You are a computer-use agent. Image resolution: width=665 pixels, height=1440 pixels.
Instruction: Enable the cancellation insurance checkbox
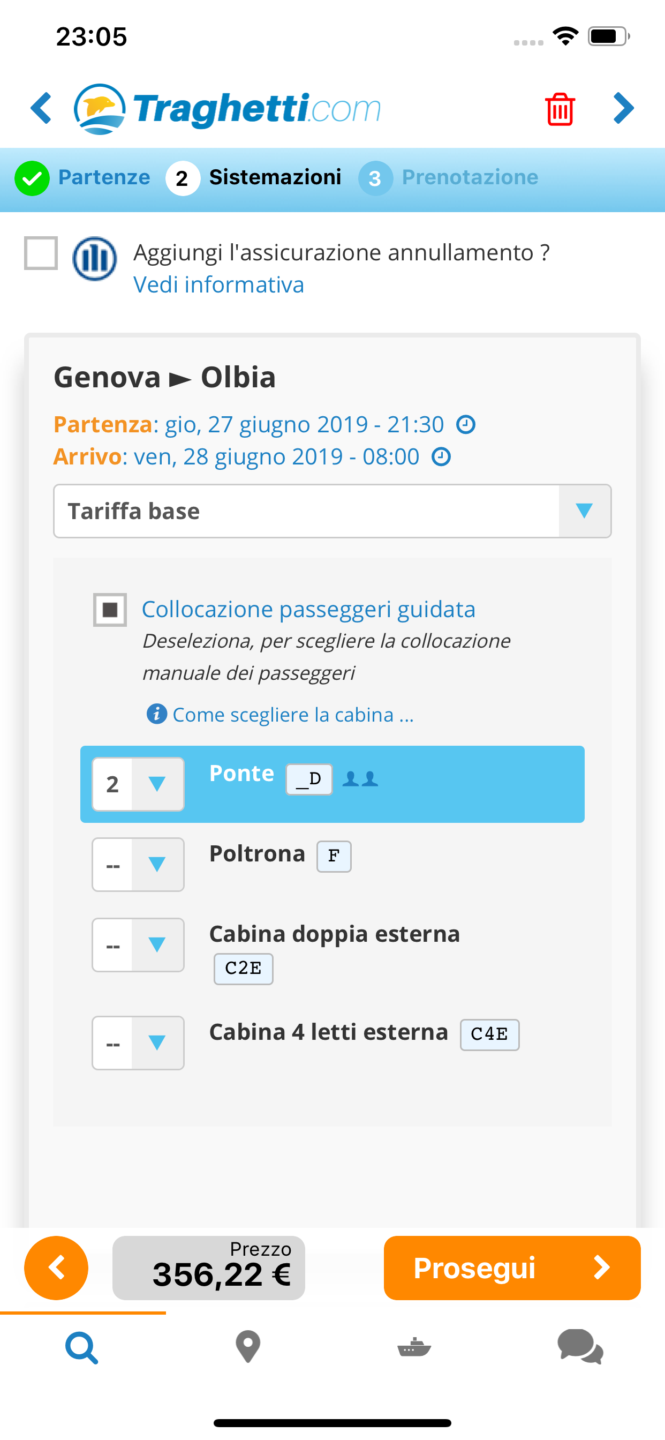pyautogui.click(x=41, y=253)
